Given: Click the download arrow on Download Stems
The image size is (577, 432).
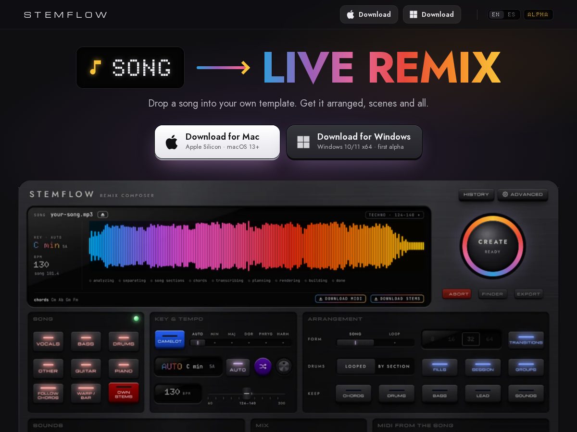Looking at the screenshot, I should tap(376, 299).
